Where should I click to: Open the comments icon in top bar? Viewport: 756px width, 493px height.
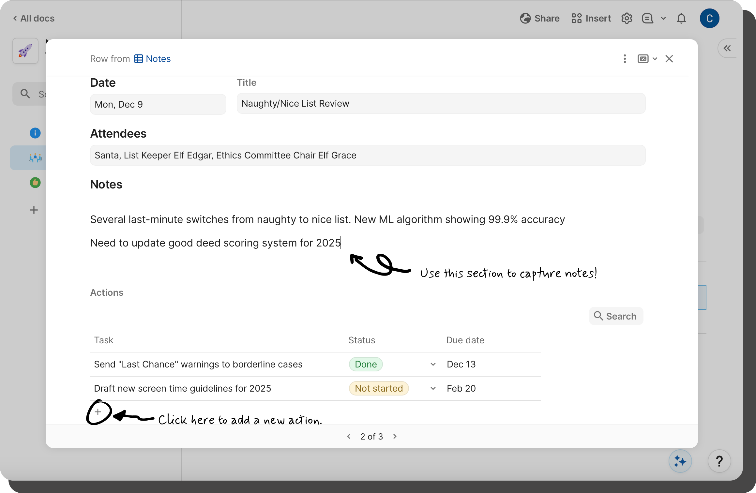647,18
